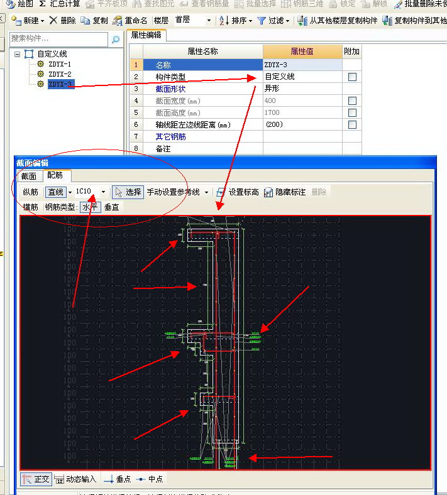Click the 截面高度 value 1700
The width and height of the screenshot is (447, 495).
click(x=302, y=112)
